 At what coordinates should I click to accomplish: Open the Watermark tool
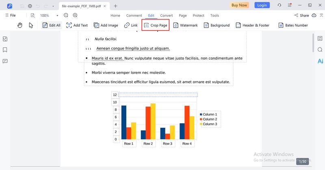186,25
